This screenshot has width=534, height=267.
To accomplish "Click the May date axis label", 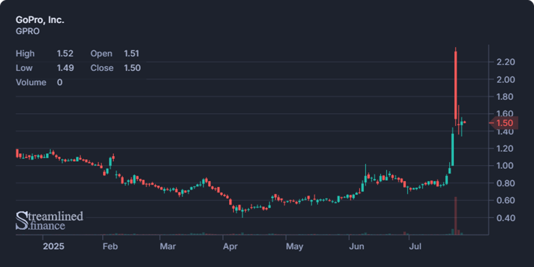I will tap(294, 246).
